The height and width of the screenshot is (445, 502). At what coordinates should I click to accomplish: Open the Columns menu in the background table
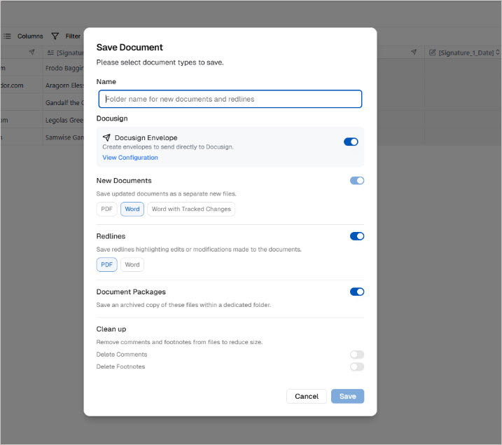(30, 36)
